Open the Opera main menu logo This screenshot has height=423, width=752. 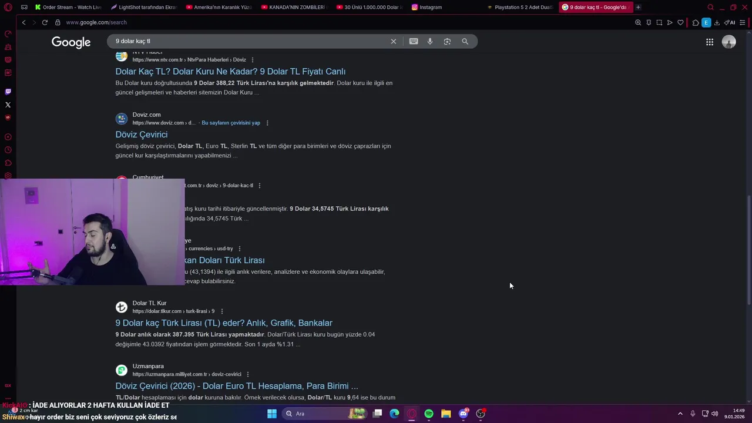[x=8, y=7]
